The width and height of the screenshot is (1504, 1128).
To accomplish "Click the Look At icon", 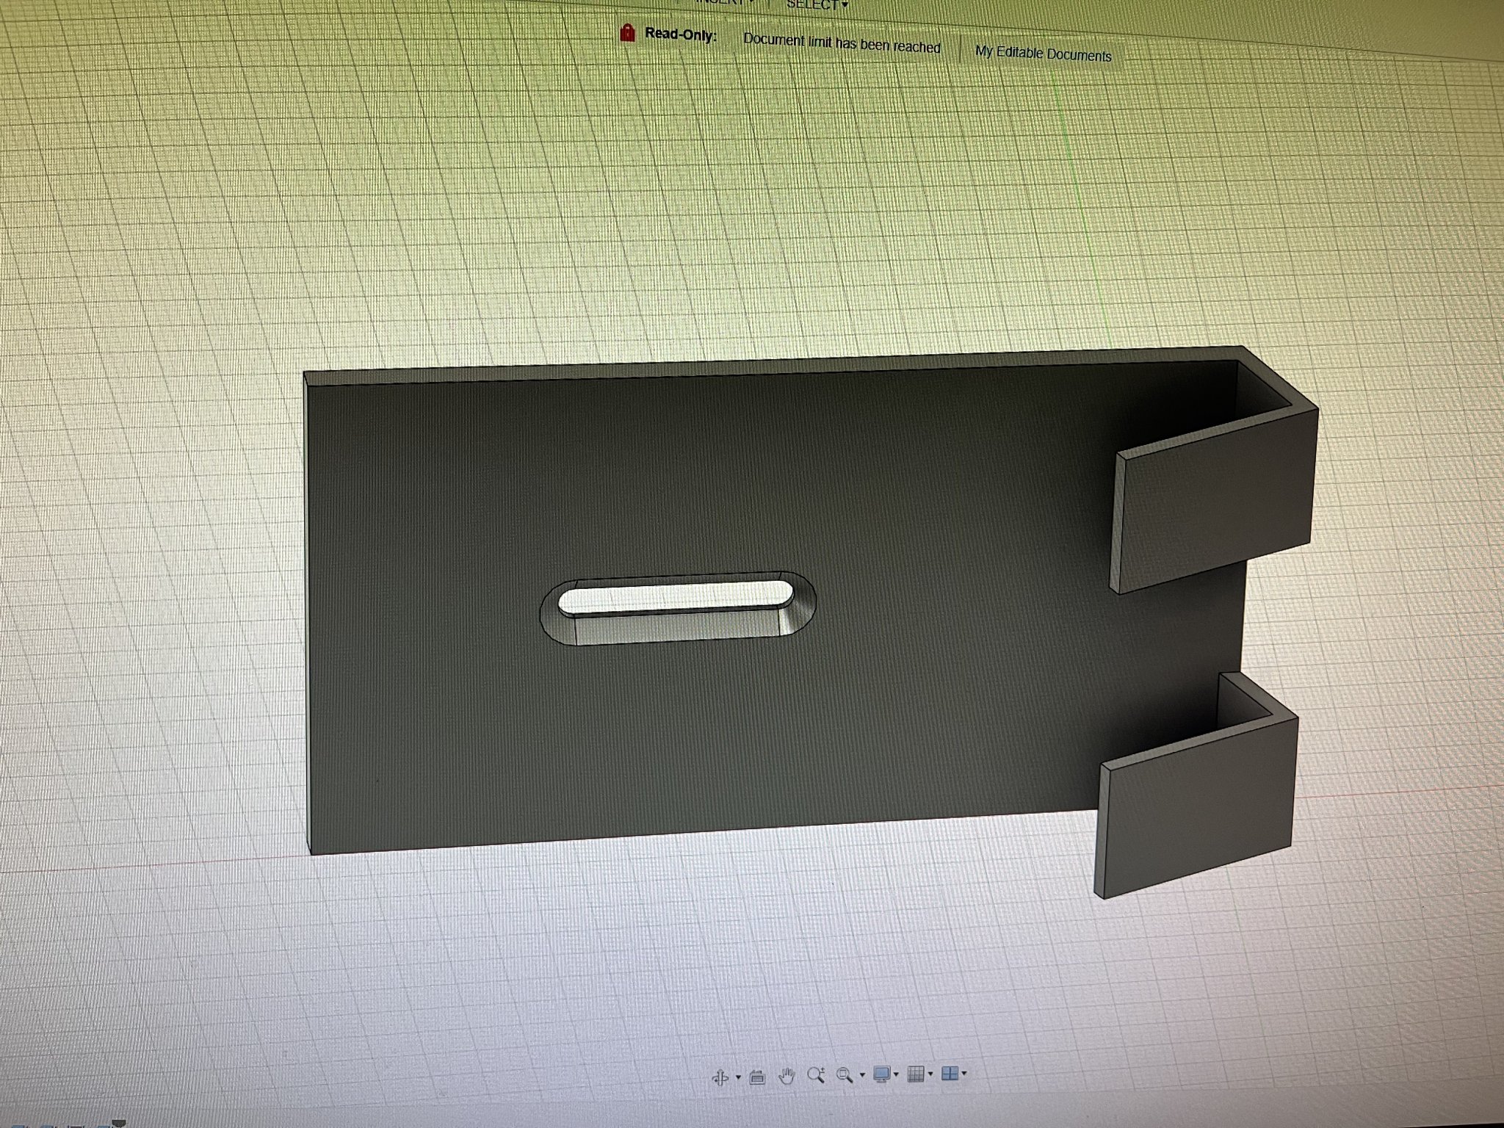I will click(x=757, y=1077).
